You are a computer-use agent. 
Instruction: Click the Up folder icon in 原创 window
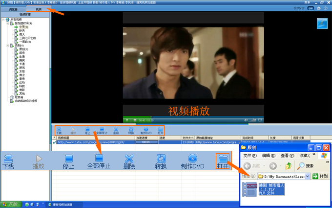[288, 166]
